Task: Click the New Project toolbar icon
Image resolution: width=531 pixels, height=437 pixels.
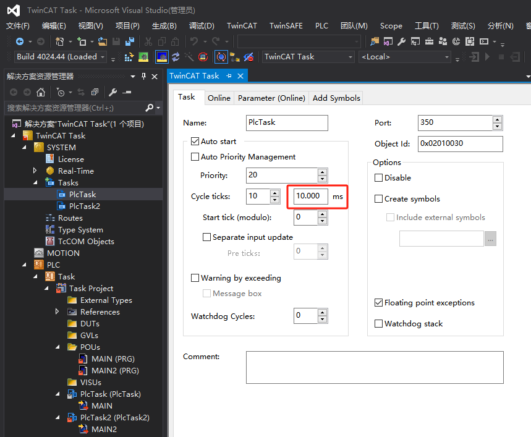Action: click(59, 41)
